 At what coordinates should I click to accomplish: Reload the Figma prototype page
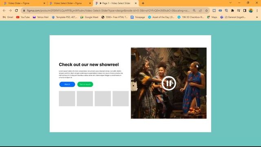pyautogui.click(x=16, y=11)
